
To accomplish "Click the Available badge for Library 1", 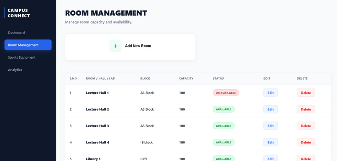I will click(x=224, y=158).
